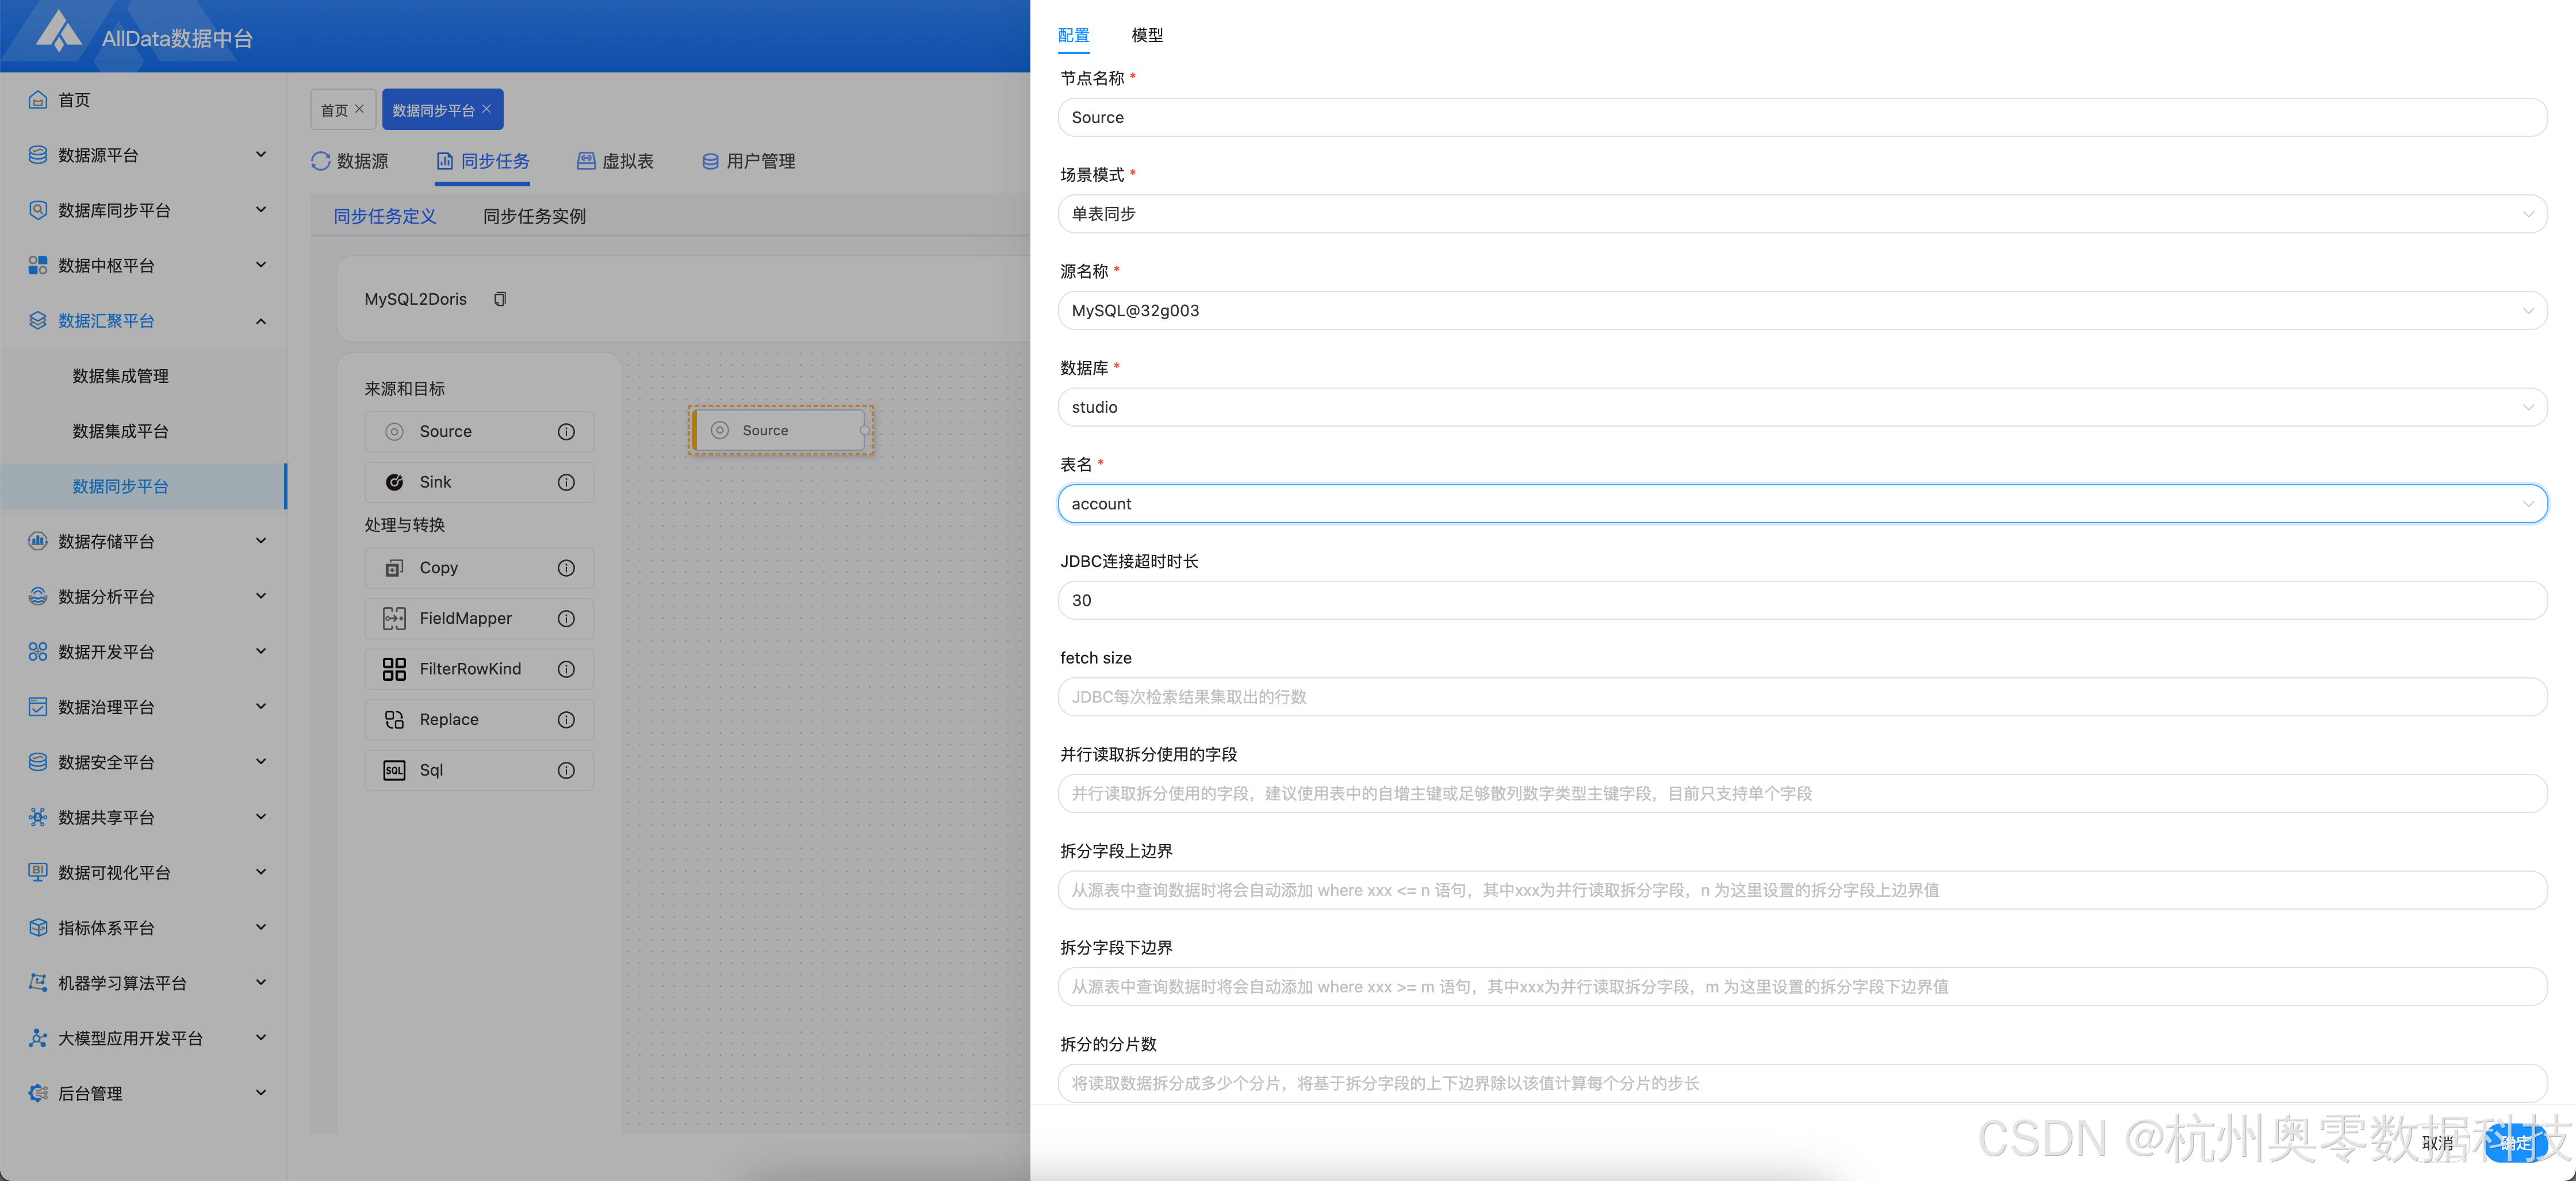
Task: Click info icon beside Copy component
Action: click(566, 568)
